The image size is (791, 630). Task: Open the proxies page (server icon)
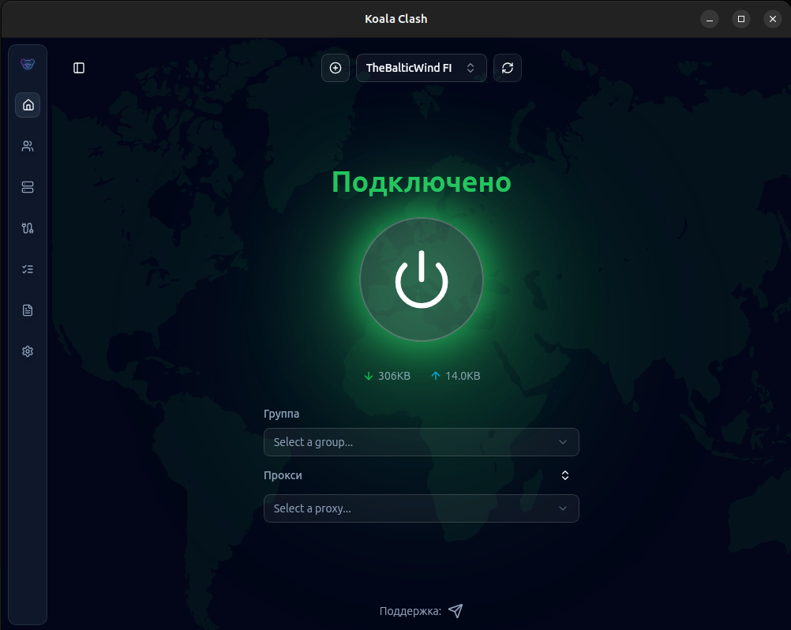[x=28, y=187]
